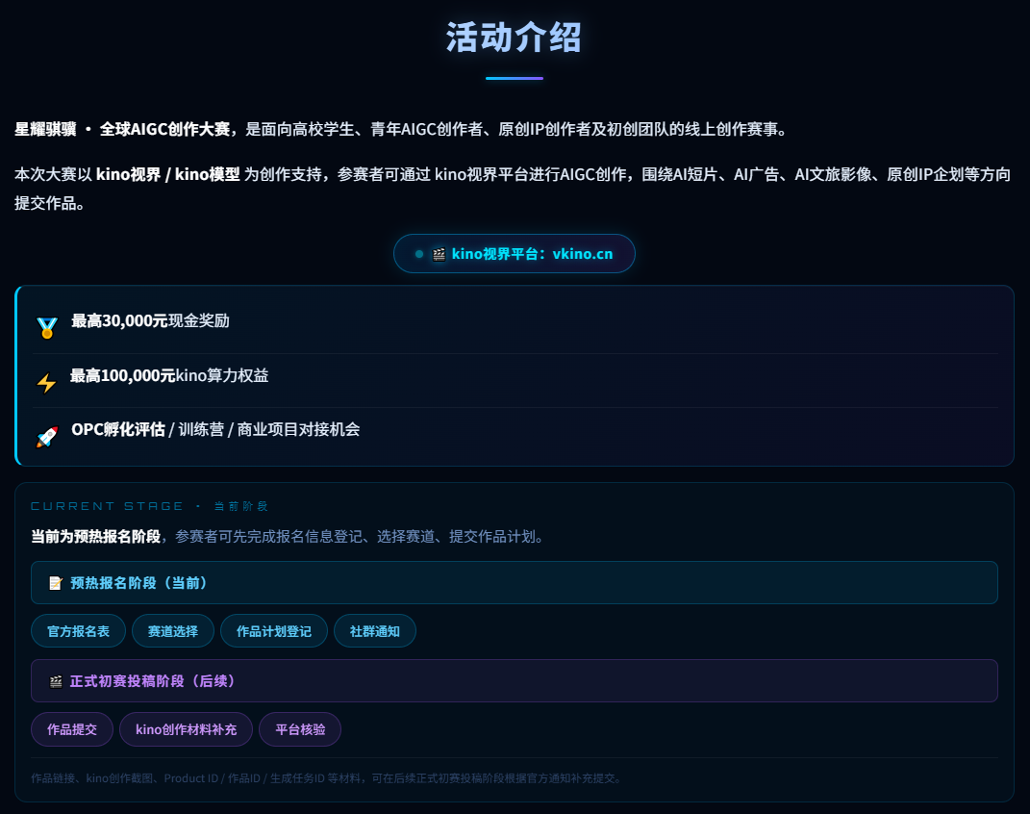Click the 最高100,000元kino算力权益 row text
The image size is (1030, 814).
[169, 376]
